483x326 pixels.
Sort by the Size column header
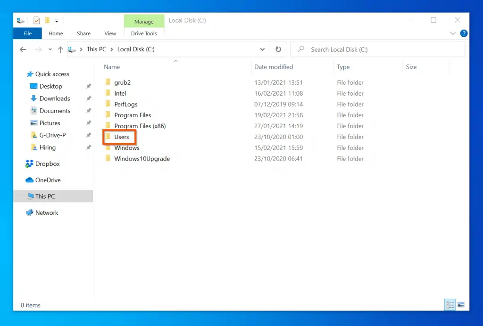coord(411,67)
